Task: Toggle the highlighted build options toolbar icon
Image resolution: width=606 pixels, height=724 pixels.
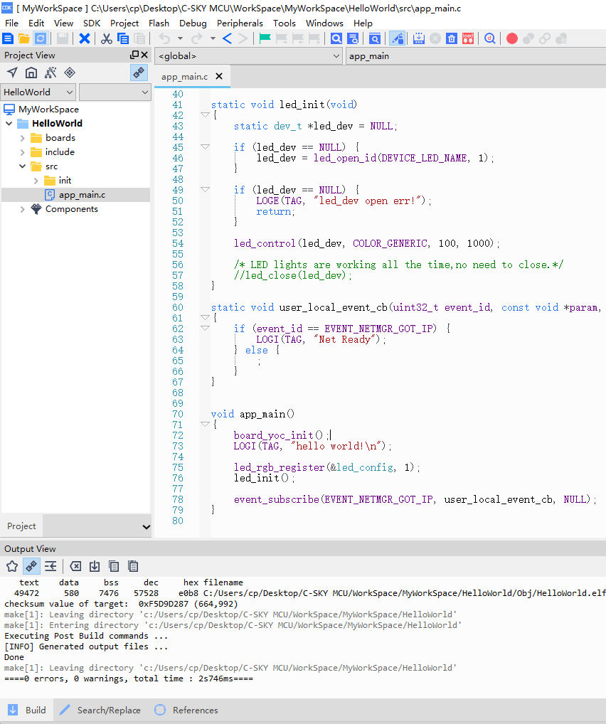Action: point(397,39)
